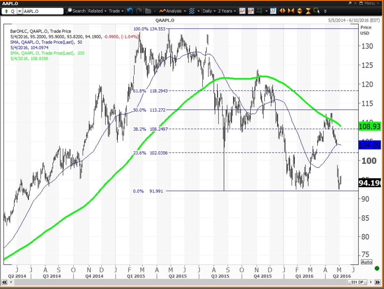Click the collapse chevrons icon in title bar
Image resolution: width=384 pixels, height=289 pixels.
[355, 3]
